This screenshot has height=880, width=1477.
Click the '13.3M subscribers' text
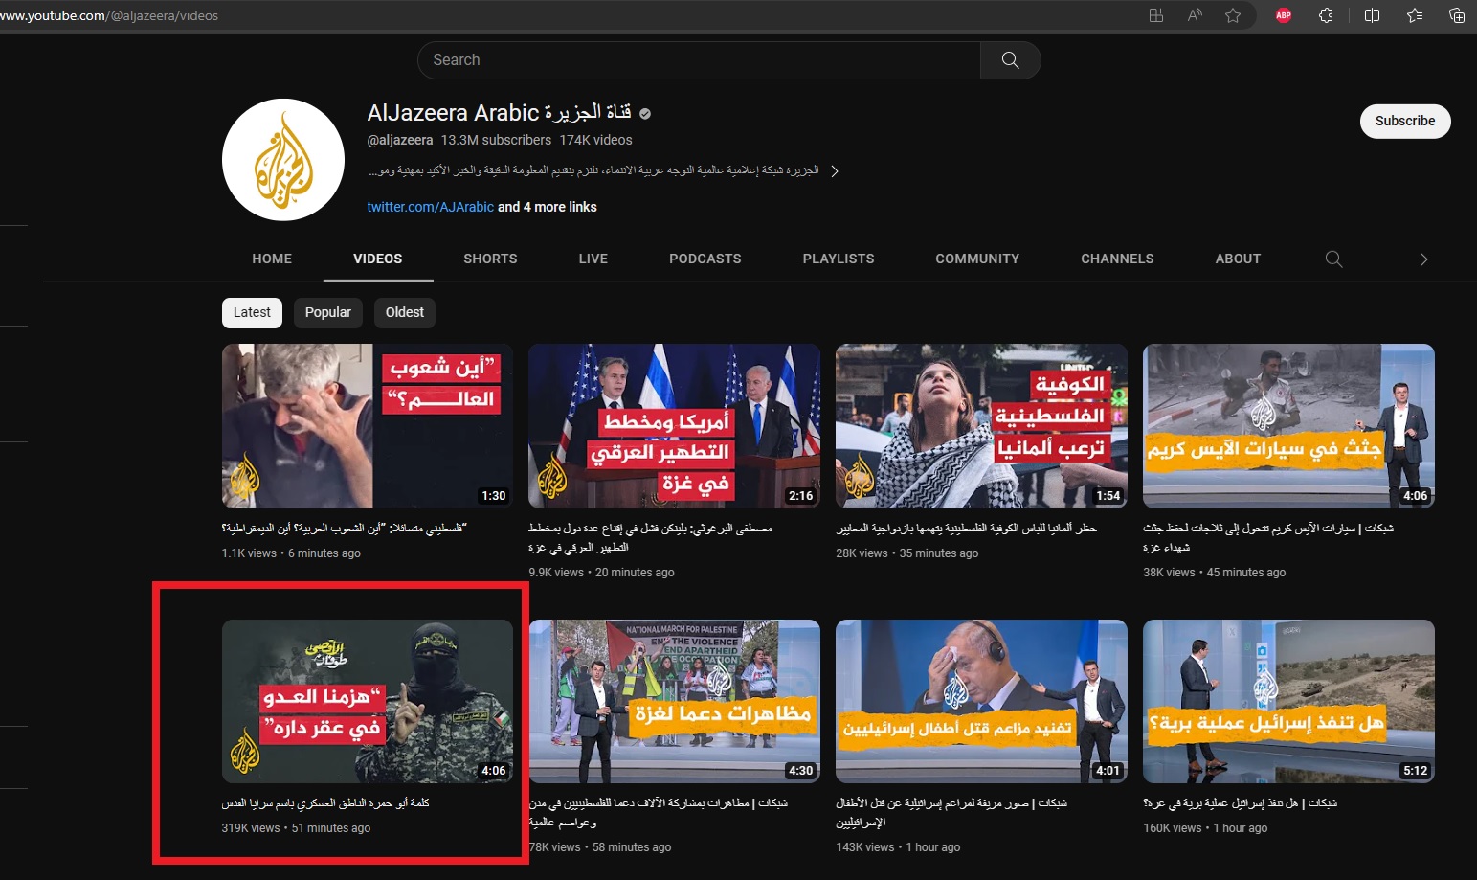tap(496, 140)
